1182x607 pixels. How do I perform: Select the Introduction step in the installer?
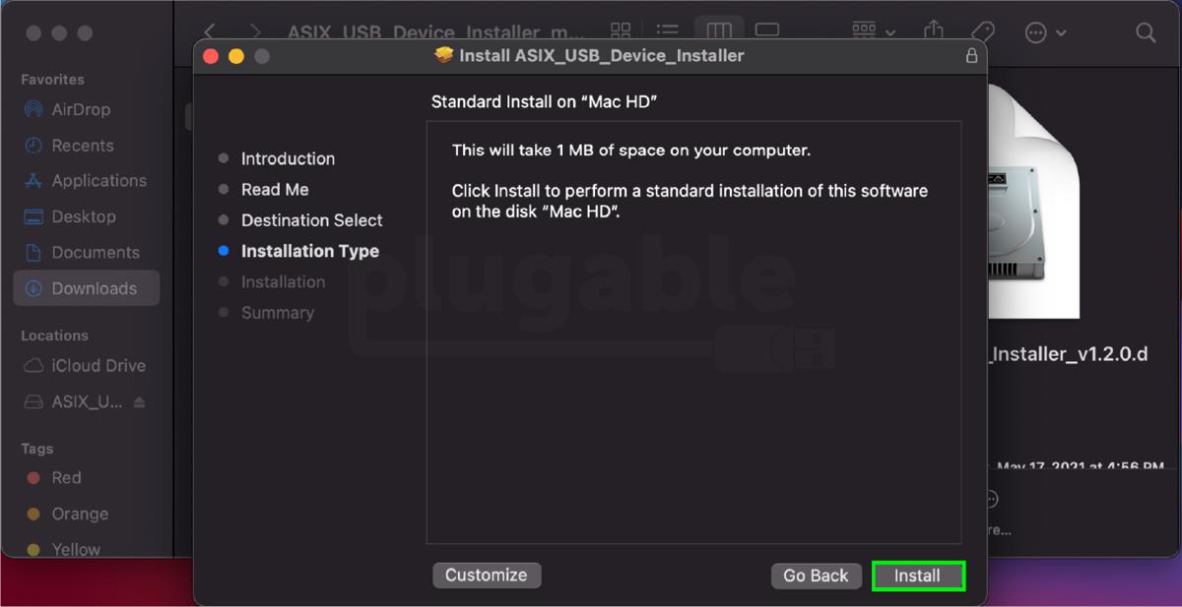tap(288, 158)
